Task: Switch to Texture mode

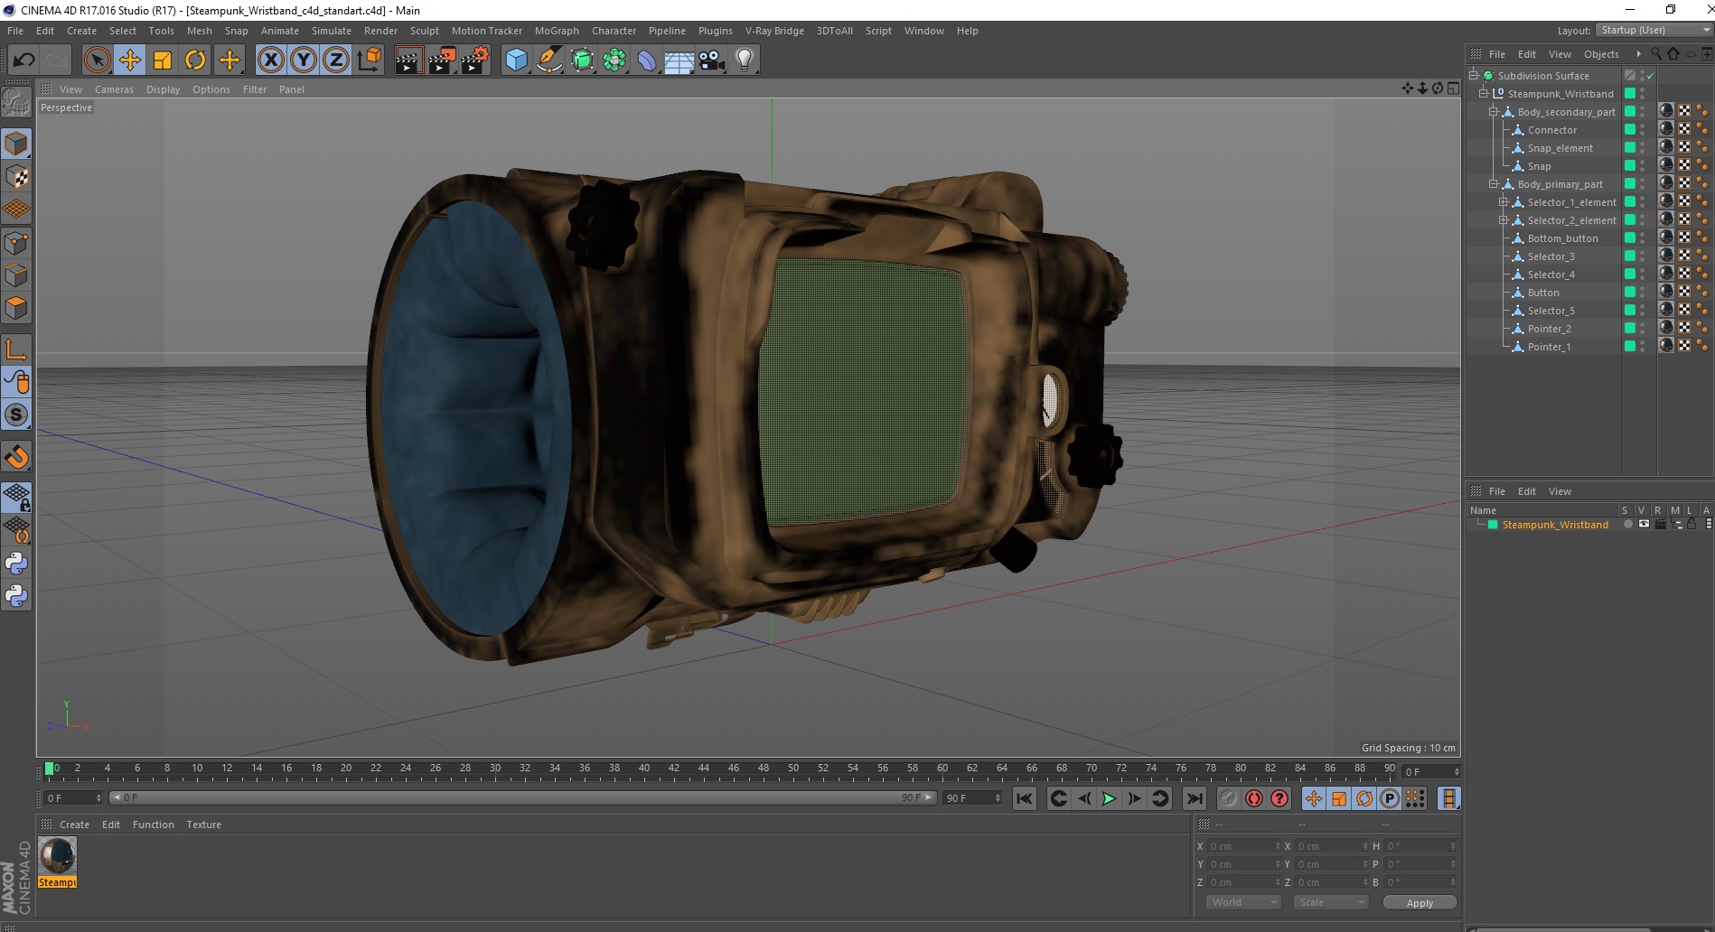Action: coord(16,177)
